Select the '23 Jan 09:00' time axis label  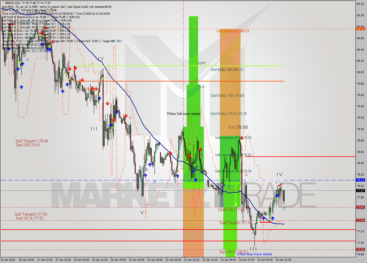click(228, 260)
